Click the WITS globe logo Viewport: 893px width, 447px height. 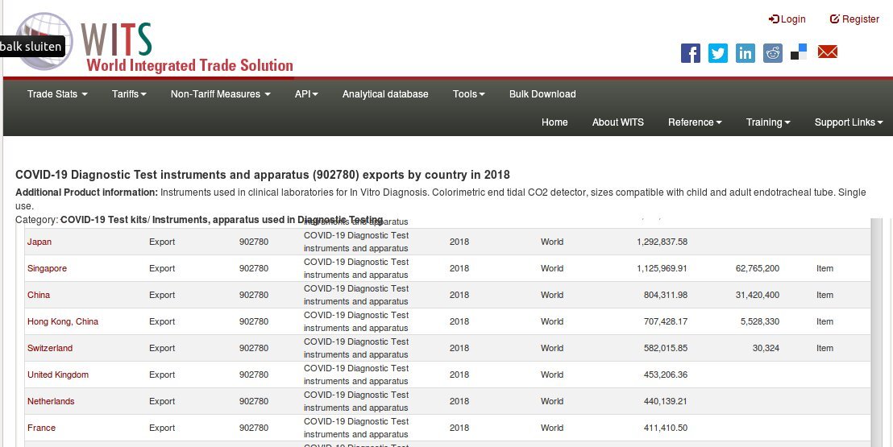pos(44,41)
